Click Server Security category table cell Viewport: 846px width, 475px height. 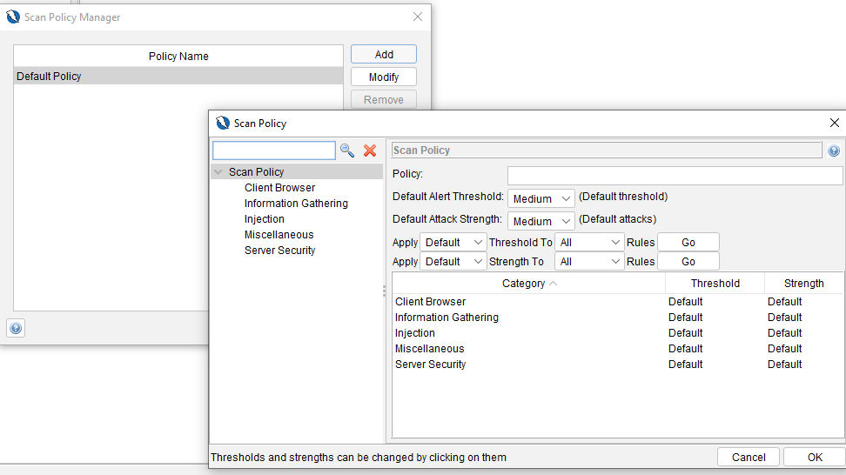pos(529,364)
